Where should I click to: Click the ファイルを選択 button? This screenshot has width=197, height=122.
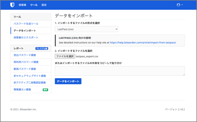click(65, 56)
